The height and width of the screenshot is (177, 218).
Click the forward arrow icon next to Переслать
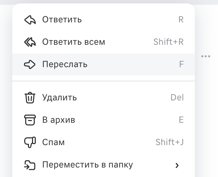point(30,64)
